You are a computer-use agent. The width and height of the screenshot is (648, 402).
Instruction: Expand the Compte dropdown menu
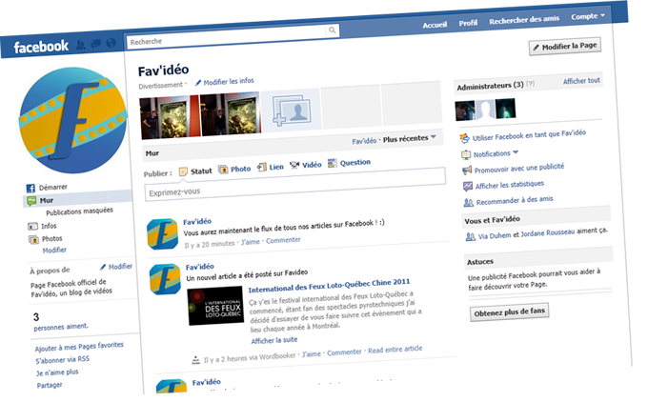click(588, 16)
